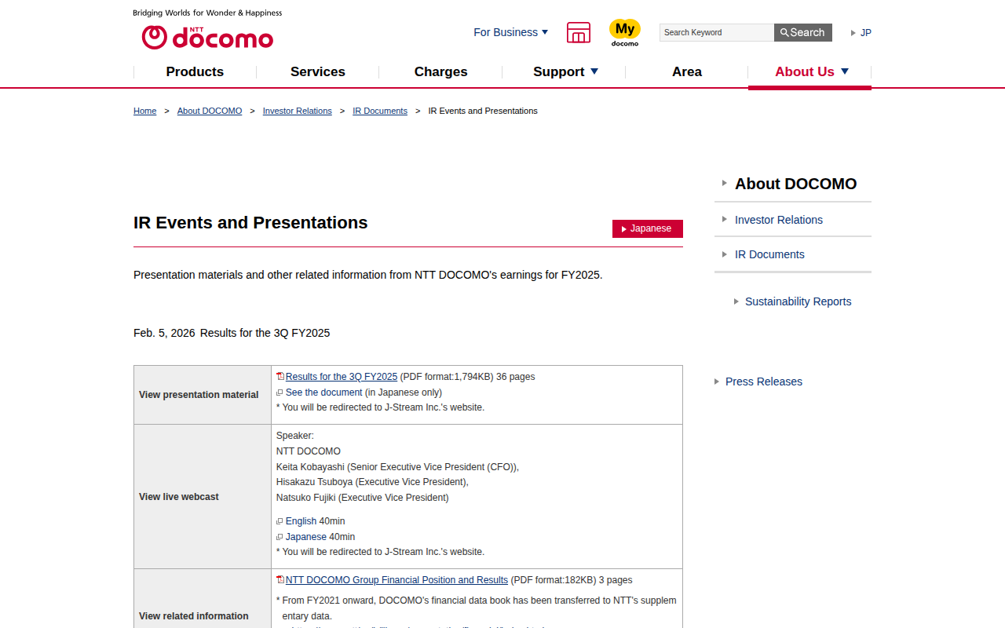The height and width of the screenshot is (628, 1005).
Task: Expand the About Us menu dropdown
Action: pyautogui.click(x=811, y=71)
